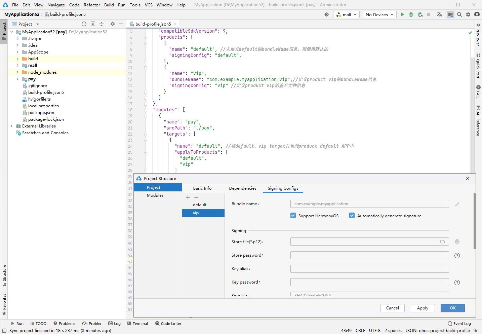
Task: Open the Project Structure toolbar icon
Action: click(x=451, y=14)
